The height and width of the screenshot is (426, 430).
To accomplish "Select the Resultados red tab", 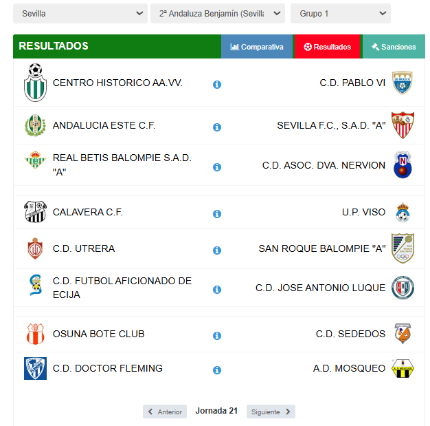I will 327,46.
